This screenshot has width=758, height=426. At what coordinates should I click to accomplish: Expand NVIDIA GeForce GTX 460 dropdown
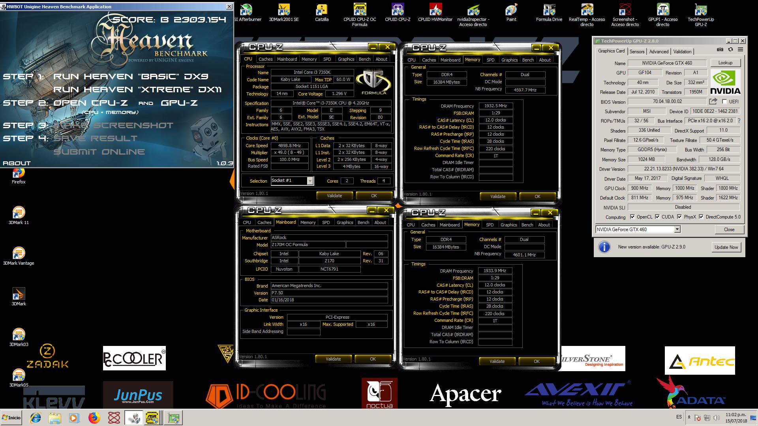click(x=677, y=230)
